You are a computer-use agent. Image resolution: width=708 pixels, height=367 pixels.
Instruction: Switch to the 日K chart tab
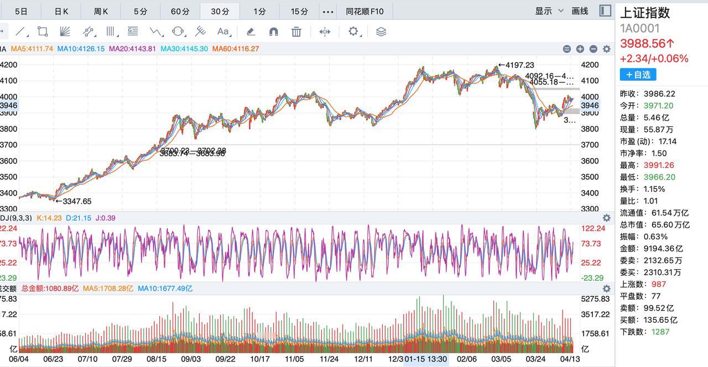click(x=61, y=11)
